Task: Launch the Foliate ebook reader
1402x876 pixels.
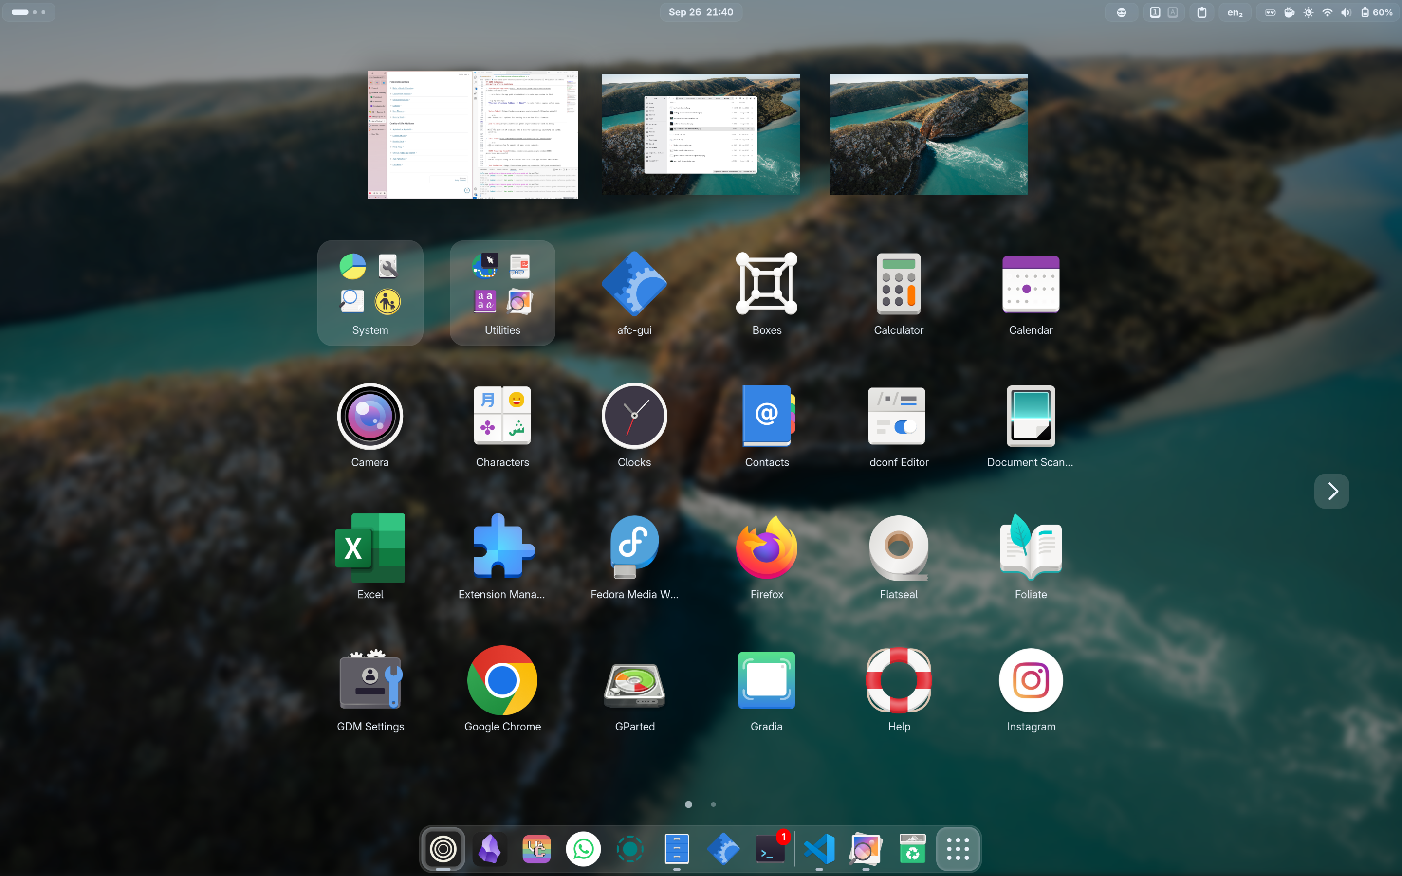Action: click(1030, 547)
